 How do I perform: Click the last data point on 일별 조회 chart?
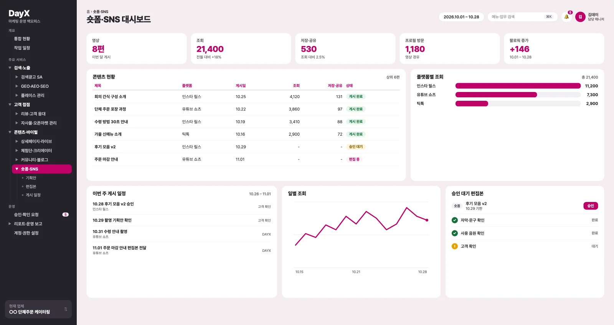pyautogui.click(x=427, y=220)
